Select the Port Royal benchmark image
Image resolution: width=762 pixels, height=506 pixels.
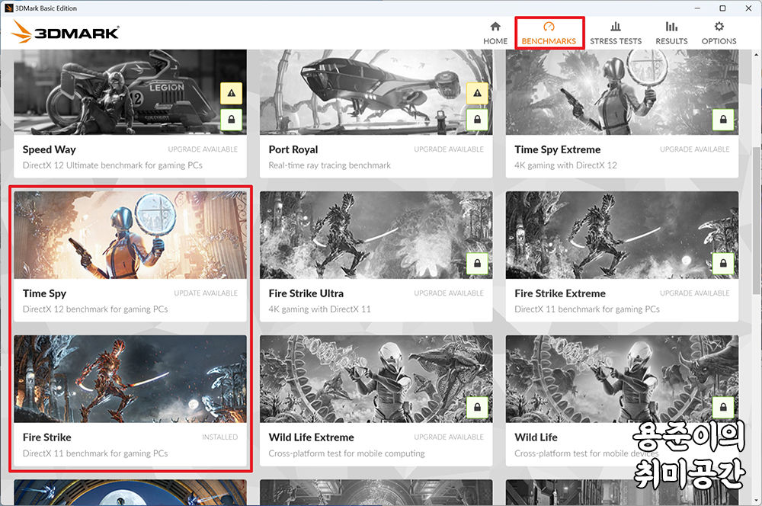pyautogui.click(x=376, y=92)
